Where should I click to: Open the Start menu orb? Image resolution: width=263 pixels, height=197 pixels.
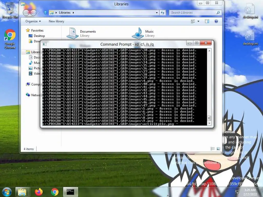(7, 192)
